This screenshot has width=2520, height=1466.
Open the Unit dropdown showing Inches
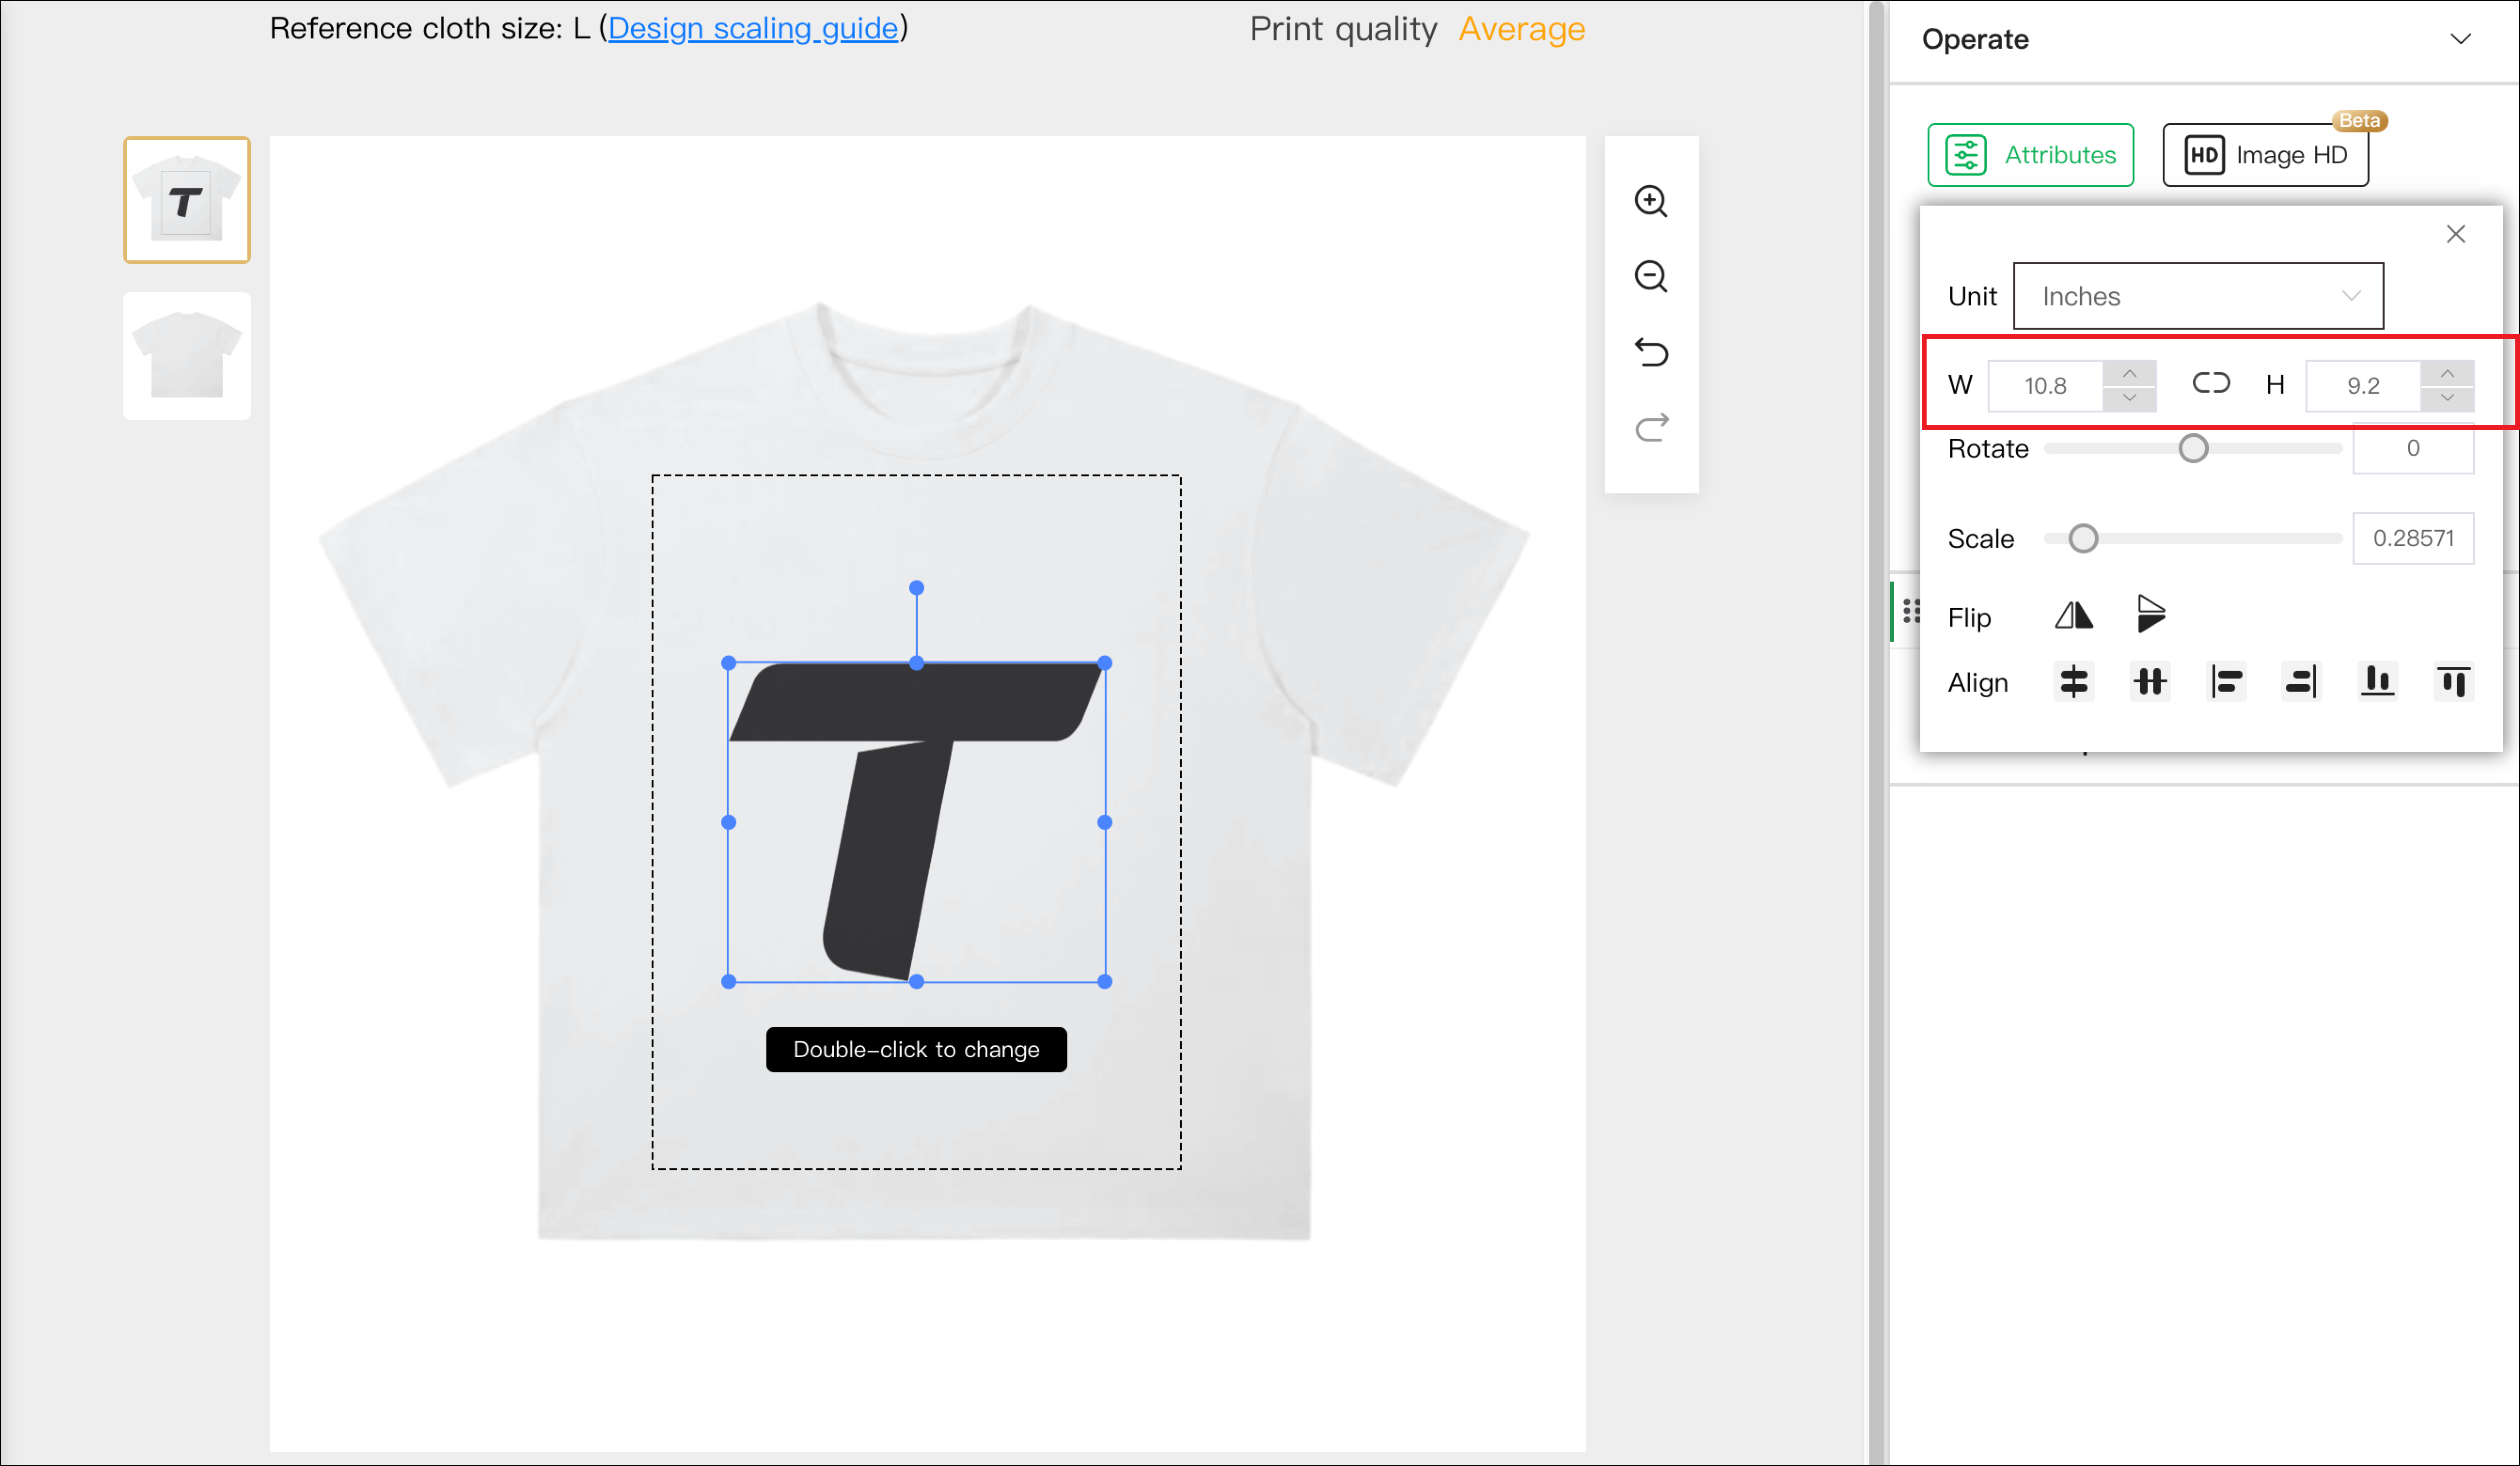click(x=2198, y=296)
